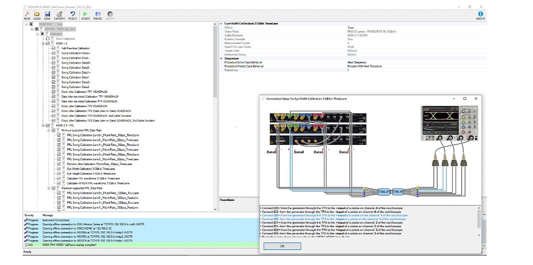Collapse the HDMI 2.1 - FRL node
533x265 pixels.
[43, 125]
